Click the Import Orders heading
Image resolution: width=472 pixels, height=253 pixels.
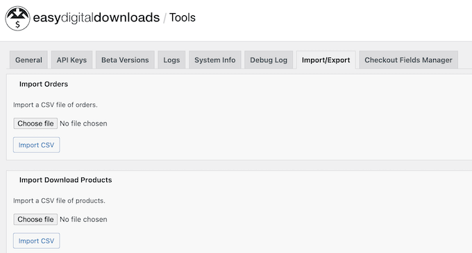pos(44,84)
